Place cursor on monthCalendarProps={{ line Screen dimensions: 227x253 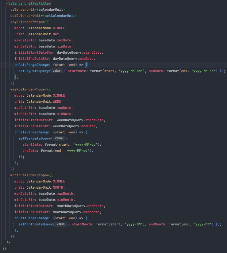tap(32, 175)
